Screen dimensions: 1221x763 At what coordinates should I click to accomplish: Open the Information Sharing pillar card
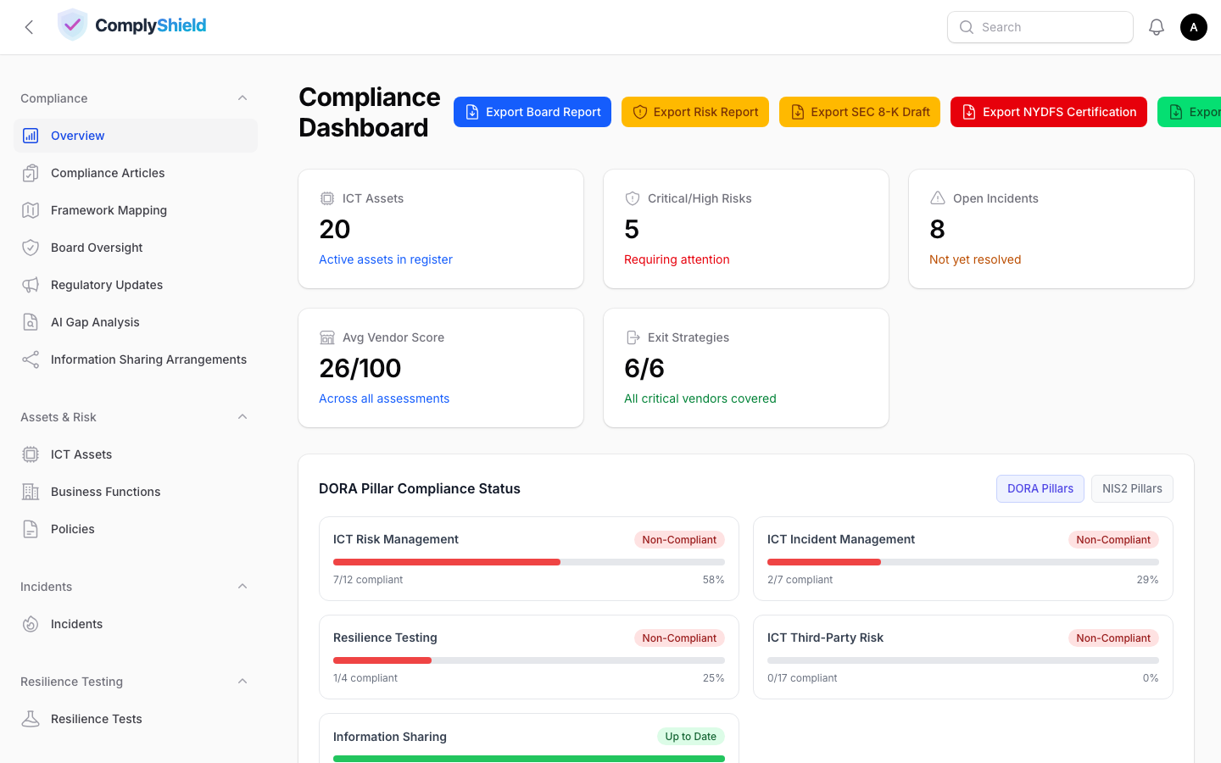[x=529, y=738]
